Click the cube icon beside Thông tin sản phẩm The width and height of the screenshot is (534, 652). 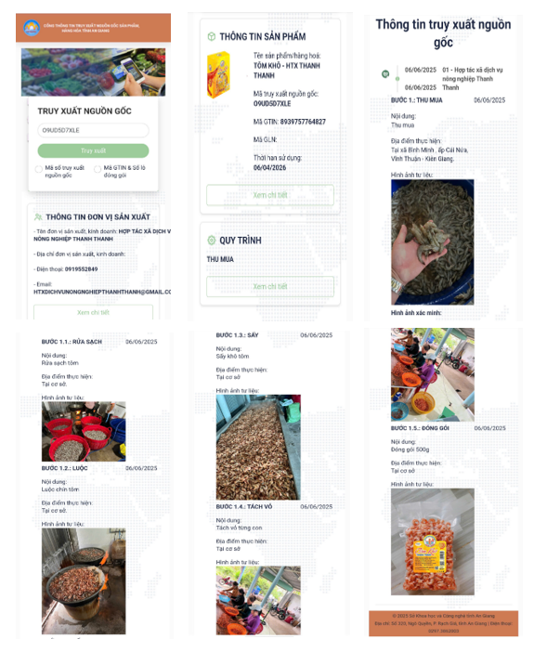(x=211, y=36)
